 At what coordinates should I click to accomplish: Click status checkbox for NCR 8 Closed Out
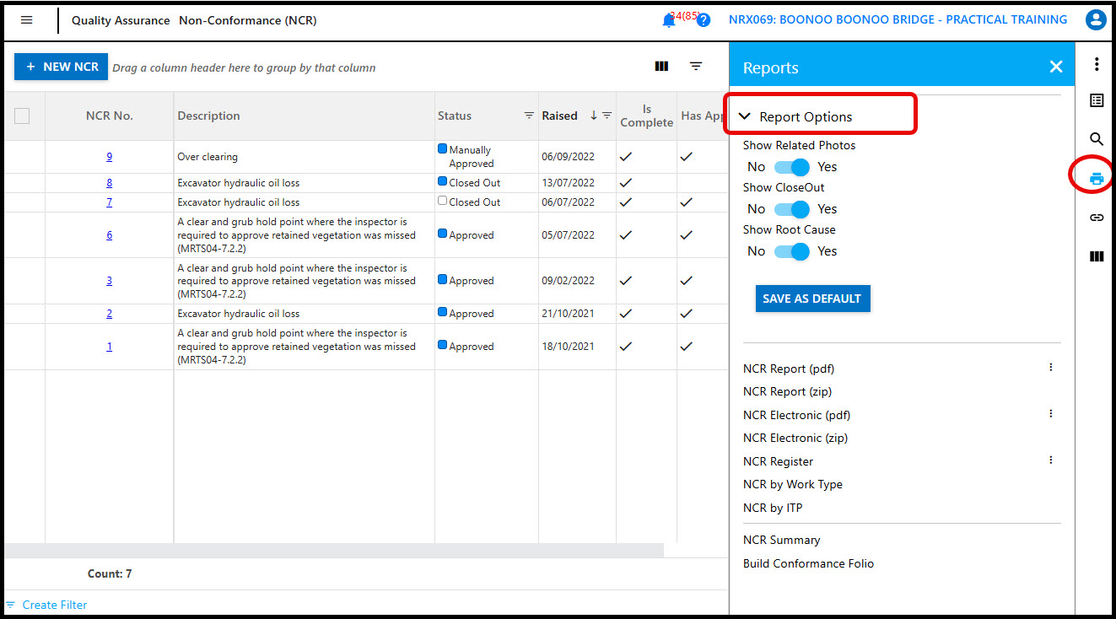tap(443, 181)
